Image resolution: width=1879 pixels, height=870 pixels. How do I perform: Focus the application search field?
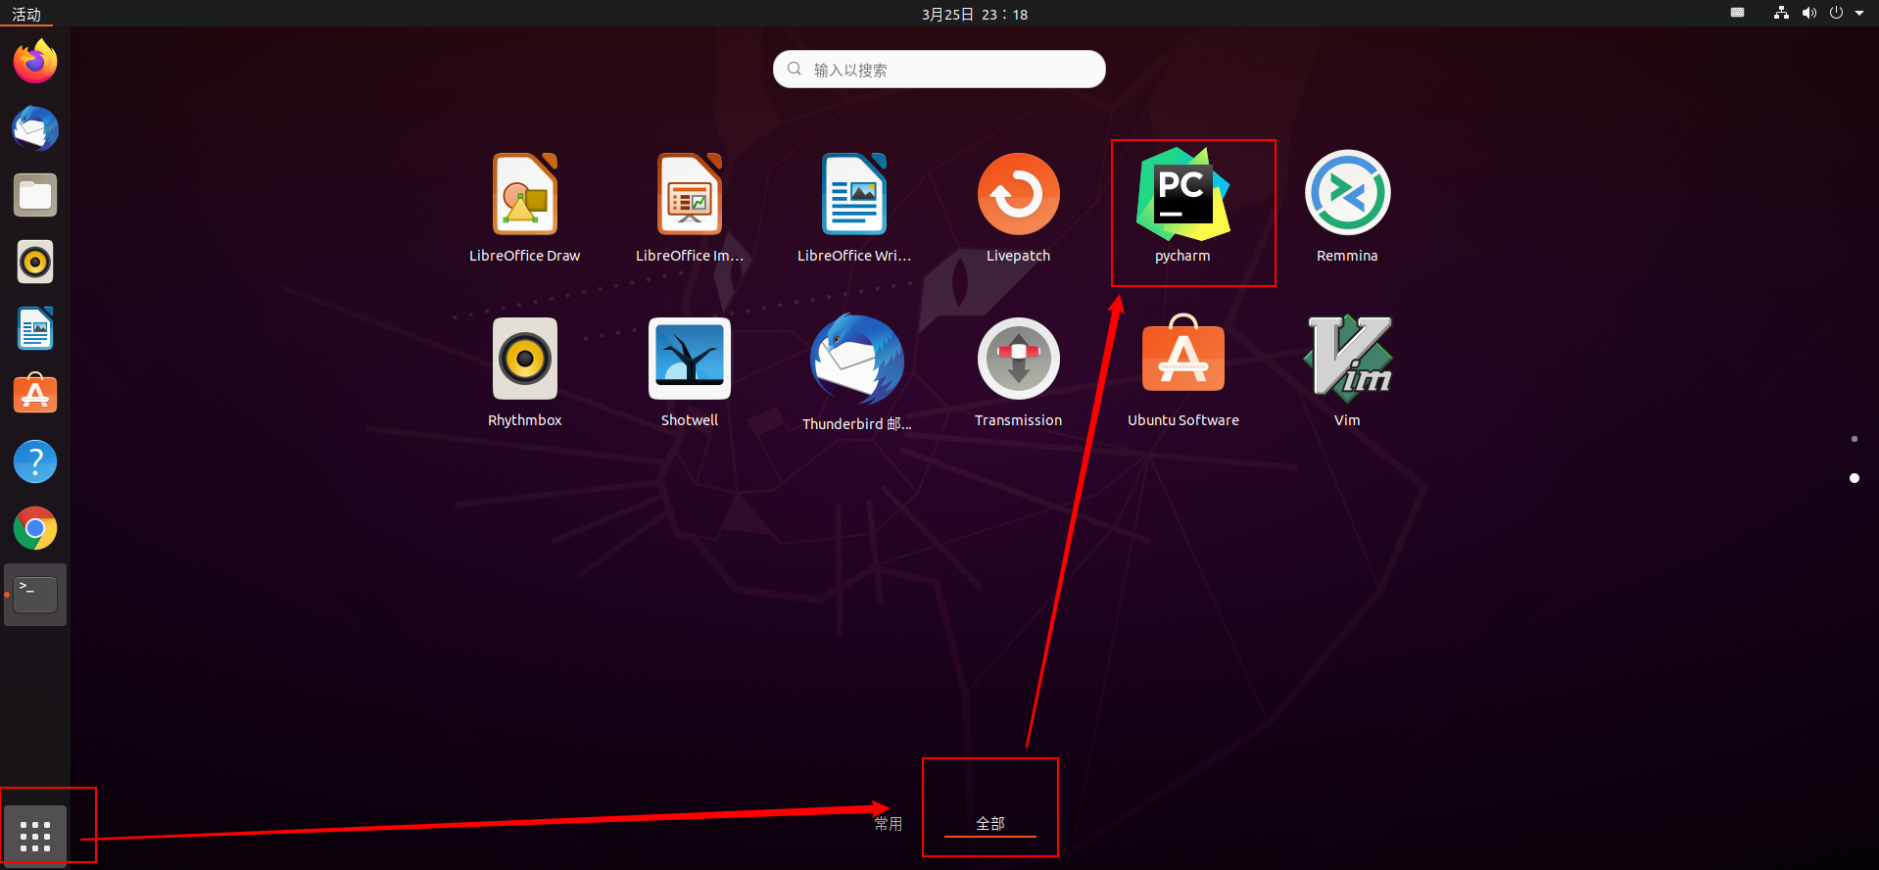click(939, 70)
